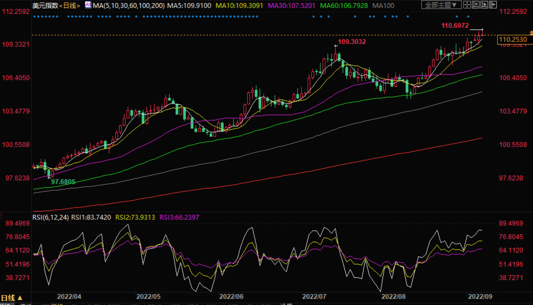Click the crosshair cursor icon

coord(467,5)
